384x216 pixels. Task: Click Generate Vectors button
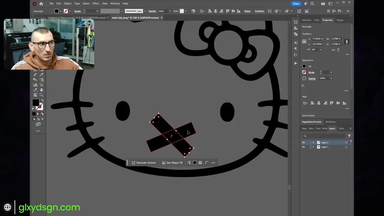pyautogui.click(x=144, y=163)
